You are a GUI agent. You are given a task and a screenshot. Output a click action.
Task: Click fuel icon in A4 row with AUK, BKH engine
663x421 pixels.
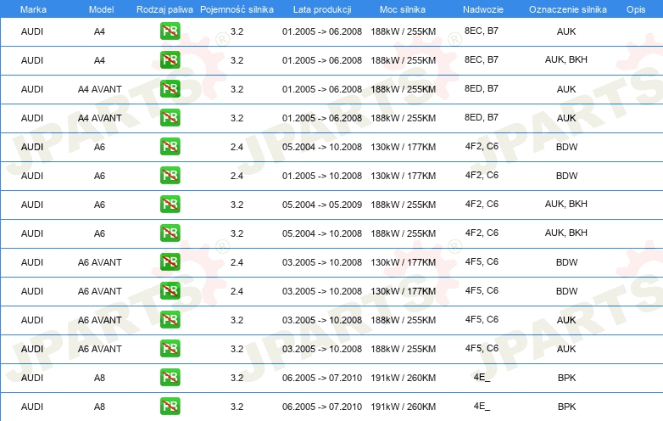point(170,60)
